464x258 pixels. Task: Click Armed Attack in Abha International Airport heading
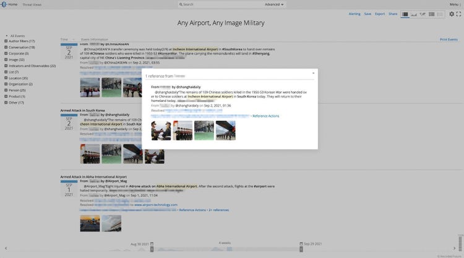point(93,177)
